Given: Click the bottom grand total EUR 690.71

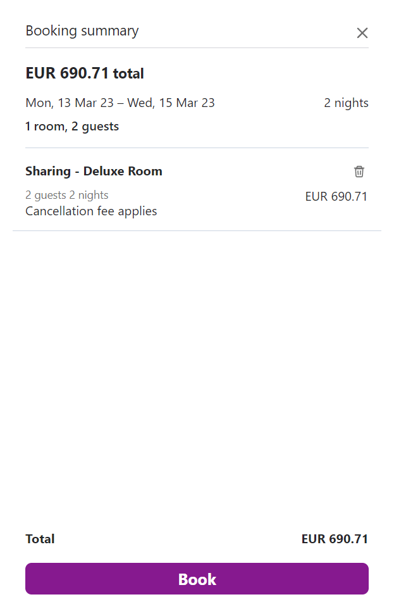Looking at the screenshot, I should pos(335,539).
